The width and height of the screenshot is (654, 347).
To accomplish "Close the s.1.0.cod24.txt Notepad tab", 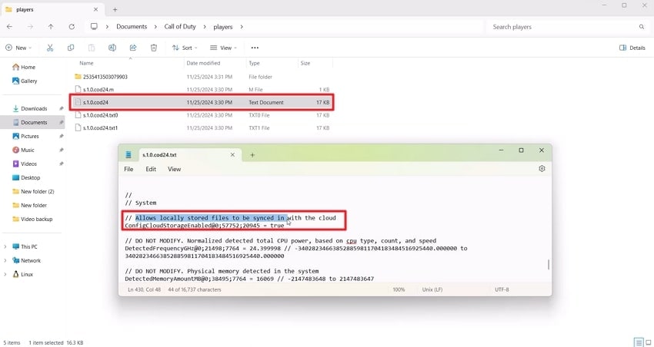I will tap(232, 155).
